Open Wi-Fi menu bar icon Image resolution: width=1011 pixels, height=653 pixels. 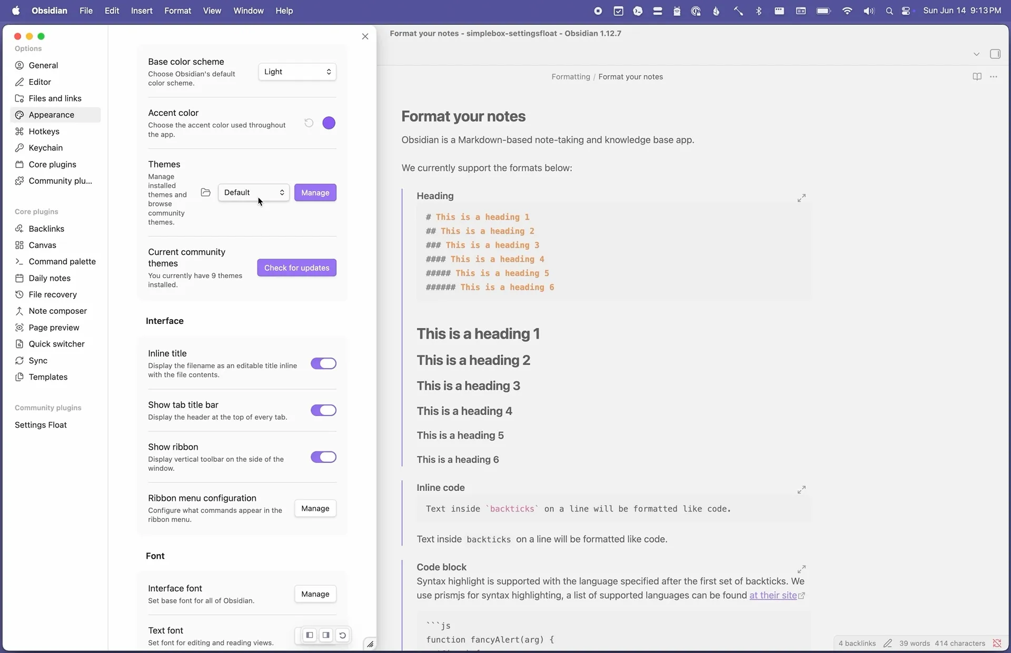(x=847, y=11)
